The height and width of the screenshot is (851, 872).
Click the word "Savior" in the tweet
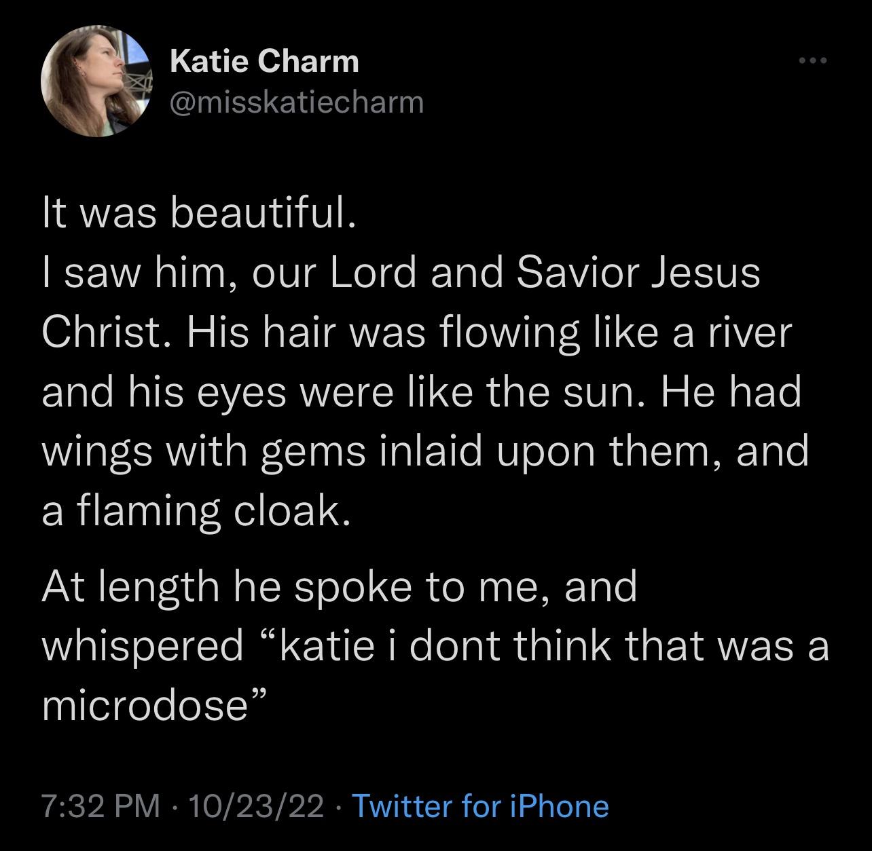pyautogui.click(x=576, y=273)
